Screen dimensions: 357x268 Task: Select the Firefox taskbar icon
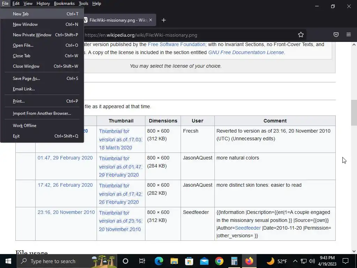pos(249,261)
